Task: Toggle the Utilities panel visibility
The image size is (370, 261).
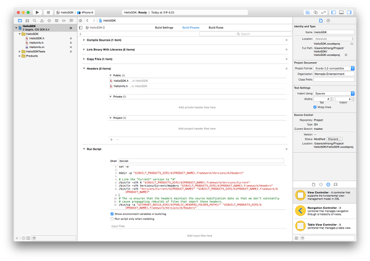Action: [349, 12]
